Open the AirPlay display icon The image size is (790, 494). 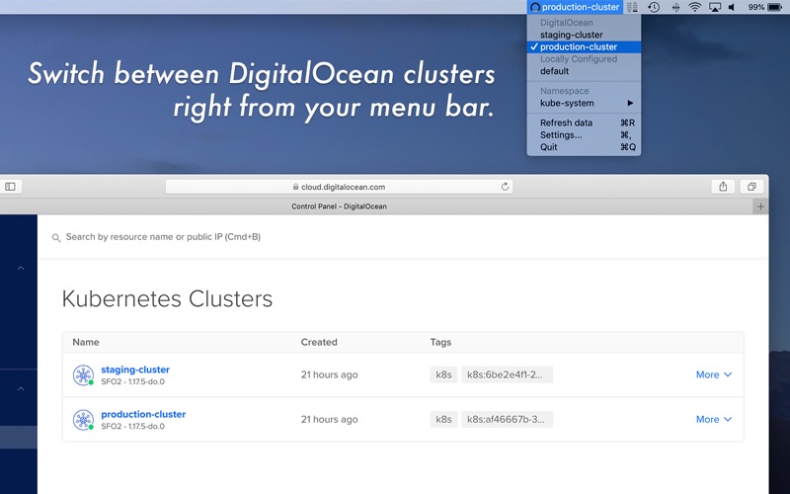pos(714,7)
